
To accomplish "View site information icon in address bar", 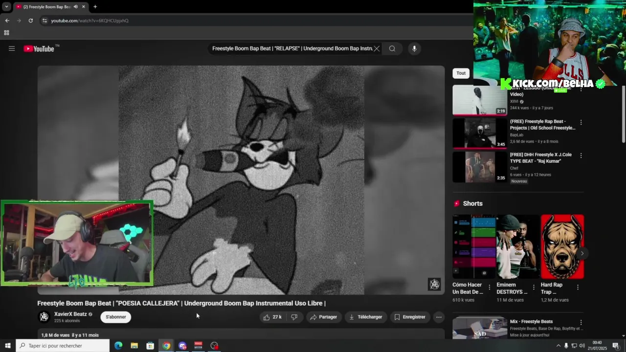I will pyautogui.click(x=45, y=21).
